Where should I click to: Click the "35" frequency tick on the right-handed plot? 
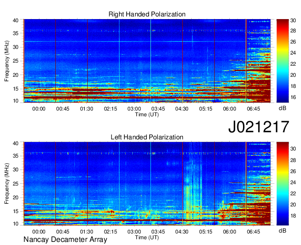pyautogui.click(x=15, y=33)
